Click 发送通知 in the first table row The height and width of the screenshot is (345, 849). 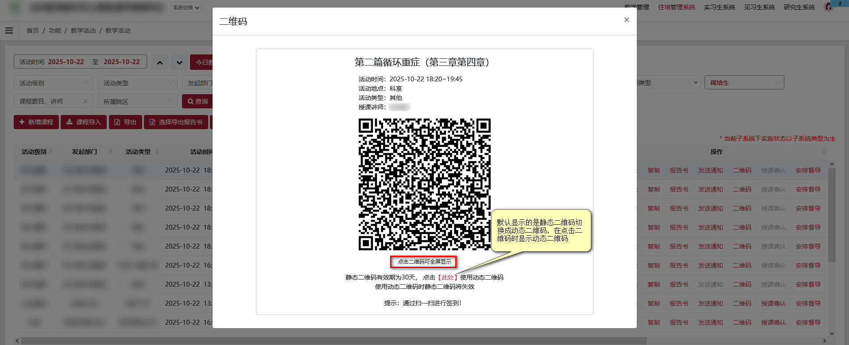(x=710, y=170)
